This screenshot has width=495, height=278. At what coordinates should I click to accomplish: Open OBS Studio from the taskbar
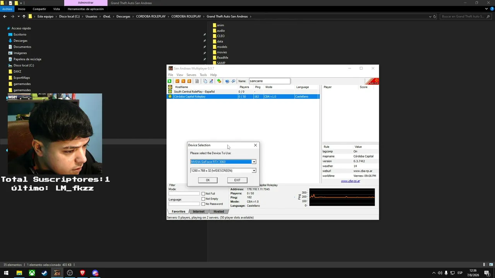coord(70,273)
